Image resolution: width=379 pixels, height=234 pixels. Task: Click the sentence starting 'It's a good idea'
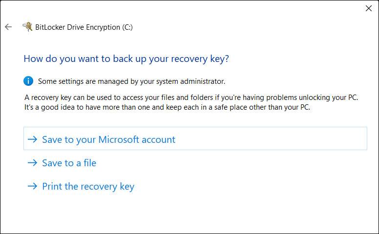[167, 107]
